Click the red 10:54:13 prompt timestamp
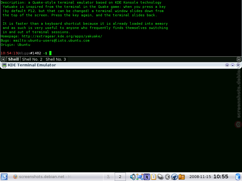Viewport: 242px width, 181px height. click(x=9, y=53)
